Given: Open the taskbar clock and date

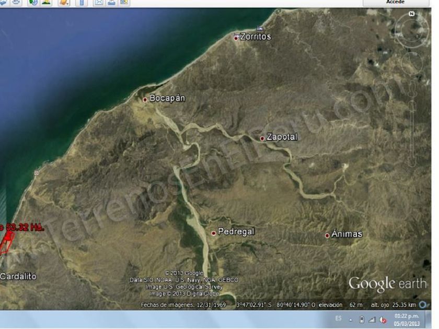Looking at the screenshot, I should coord(407,320).
